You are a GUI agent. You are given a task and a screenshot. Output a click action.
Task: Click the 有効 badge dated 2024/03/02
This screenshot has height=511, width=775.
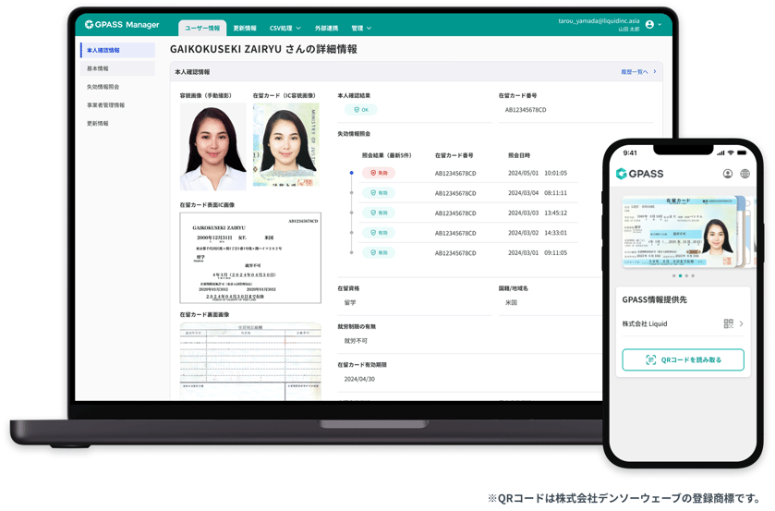(379, 233)
